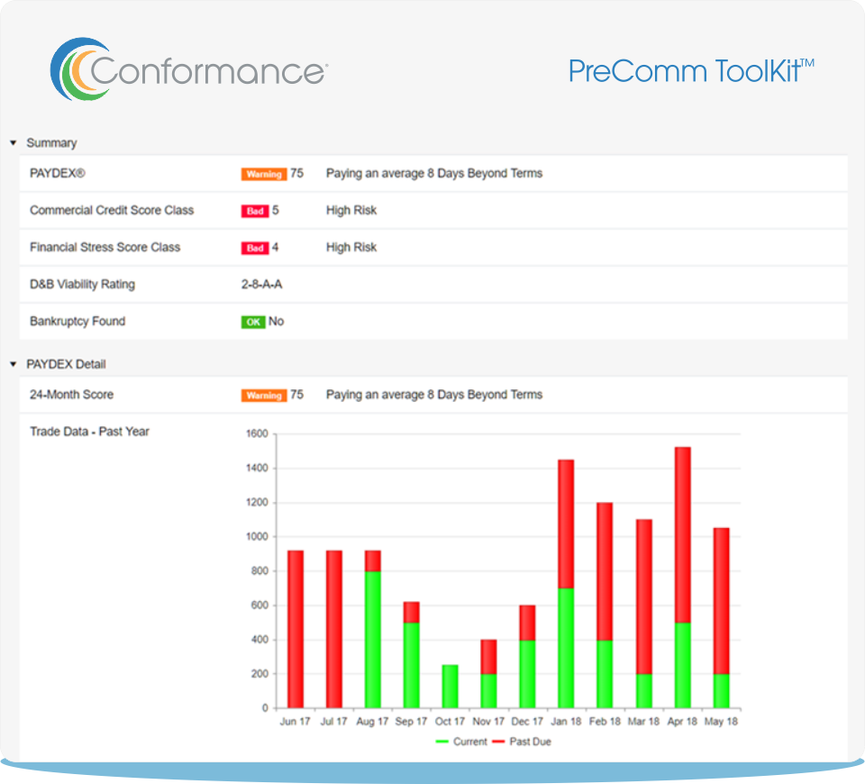Screen dimensions: 865x784
Task: Select the PAYDEX Detail section heading
Action: [x=66, y=364]
